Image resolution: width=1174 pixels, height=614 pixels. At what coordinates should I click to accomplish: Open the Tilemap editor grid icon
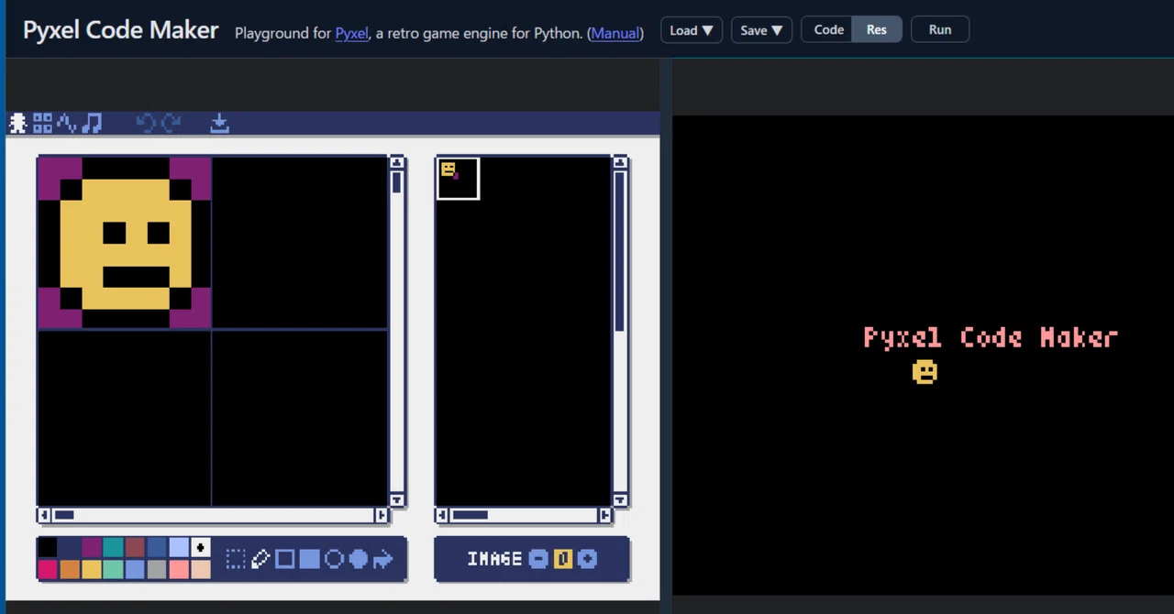click(42, 123)
